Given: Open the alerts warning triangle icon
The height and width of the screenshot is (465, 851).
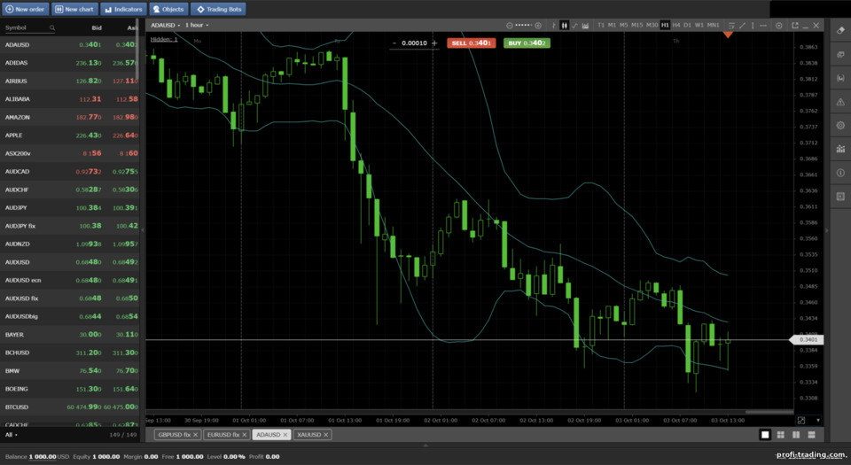Looking at the screenshot, I should (840, 102).
